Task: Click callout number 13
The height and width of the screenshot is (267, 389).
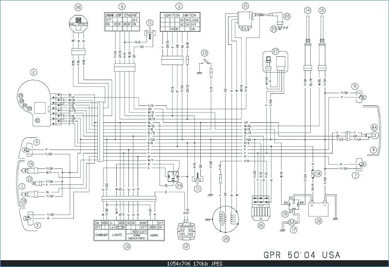Action: 204,53
